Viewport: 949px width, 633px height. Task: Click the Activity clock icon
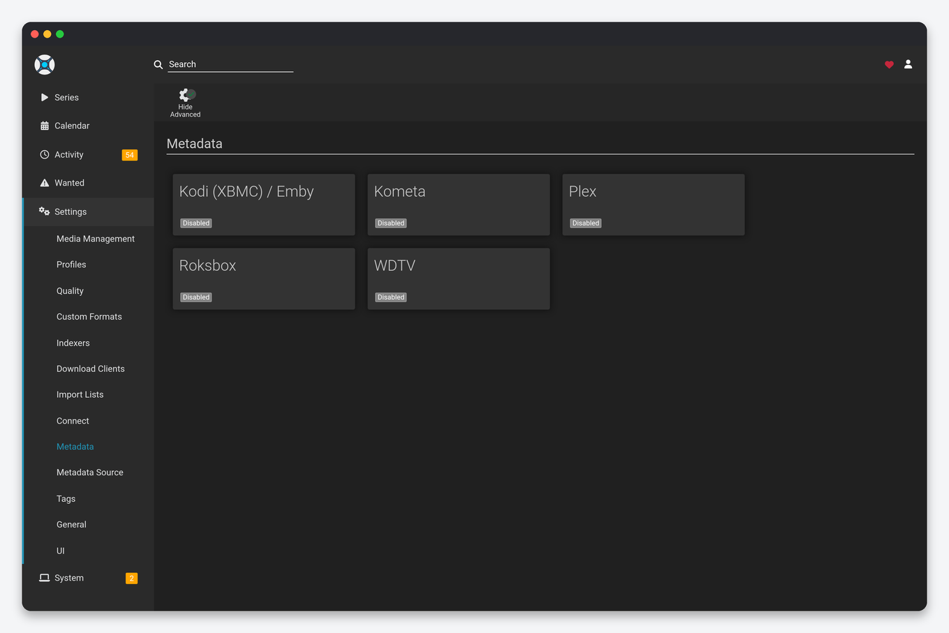pyautogui.click(x=45, y=155)
